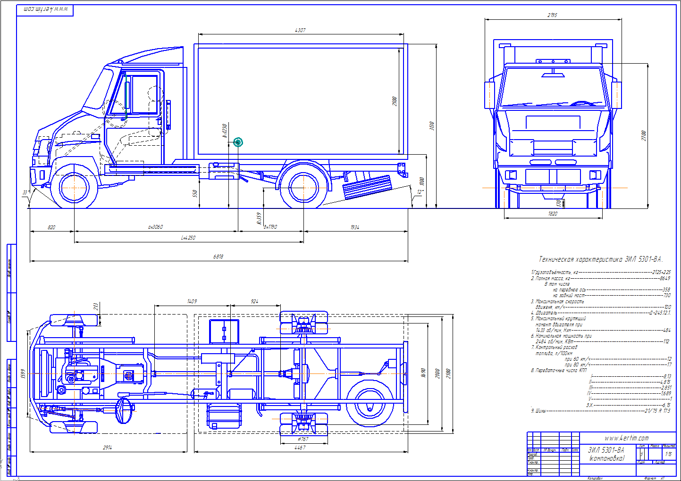Screen dimensions: 681x481
Task: Select the 3130 overall height dimension
Action: point(431,126)
